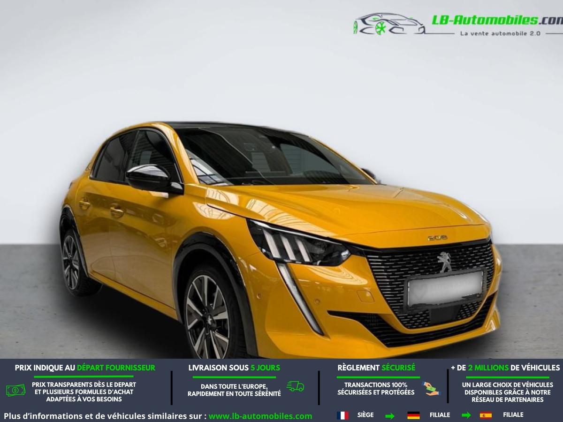563x422 pixels.
Task: Click the FILIALE label beside Spanish flag
Action: coord(513,415)
